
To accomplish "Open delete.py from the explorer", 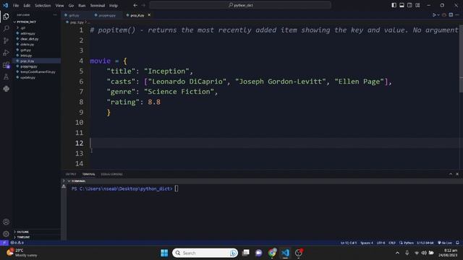I will [x=27, y=45].
